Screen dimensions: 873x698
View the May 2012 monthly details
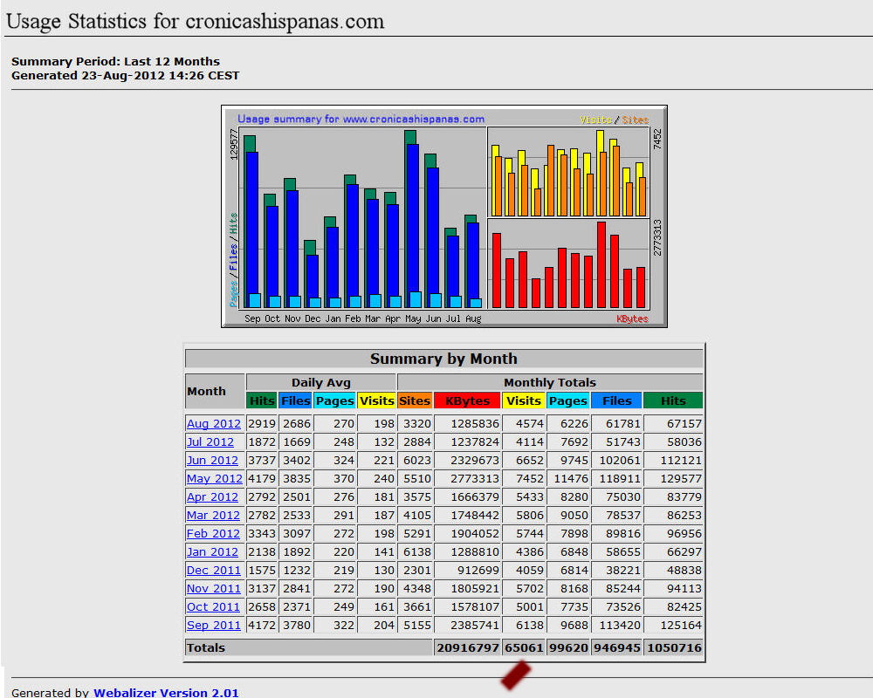click(214, 478)
